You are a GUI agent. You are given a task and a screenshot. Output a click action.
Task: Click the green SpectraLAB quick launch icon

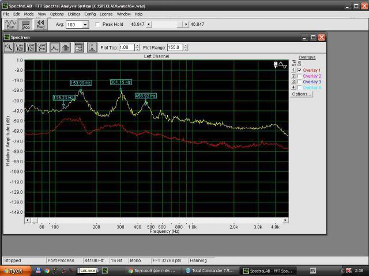click(105, 271)
